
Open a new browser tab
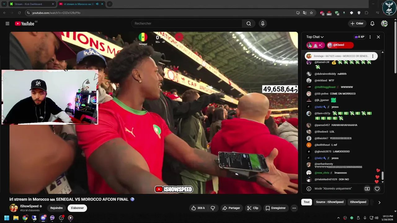point(109,4)
